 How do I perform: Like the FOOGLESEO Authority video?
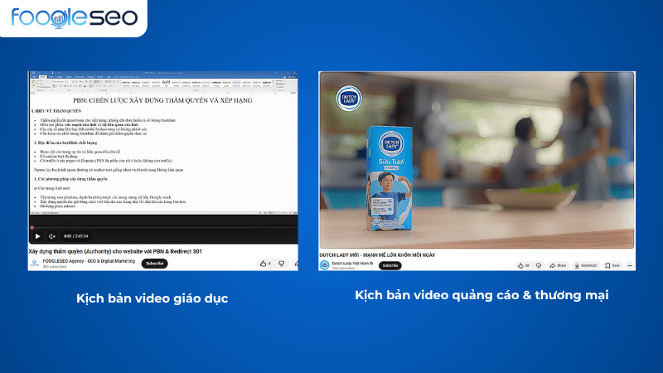(265, 264)
